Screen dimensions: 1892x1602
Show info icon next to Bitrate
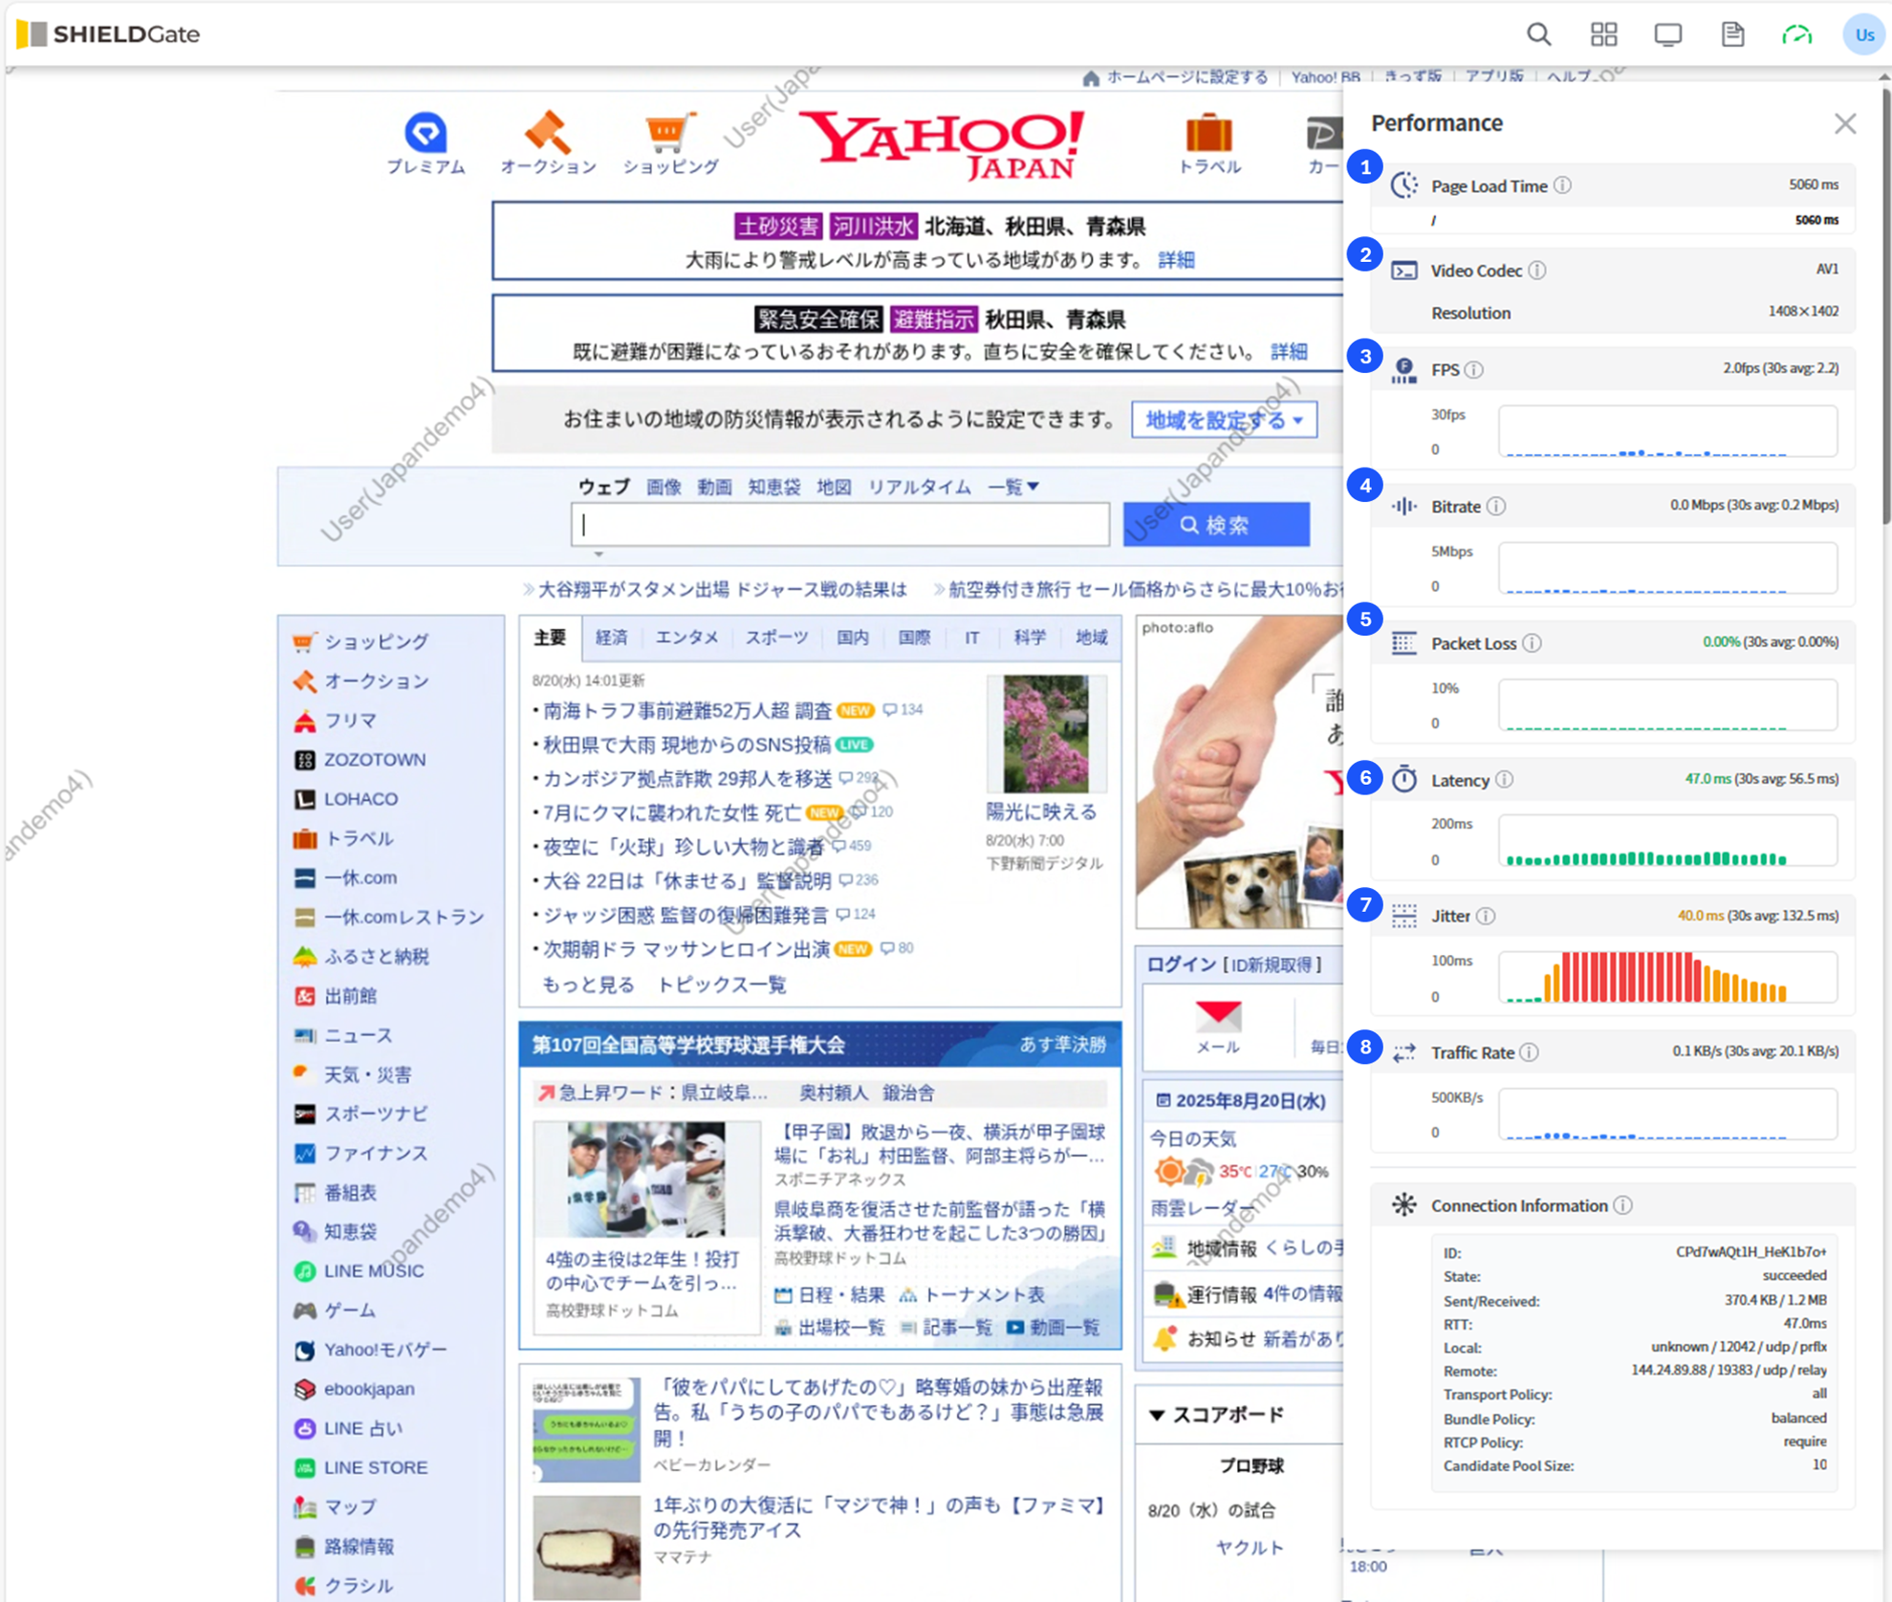point(1497,506)
